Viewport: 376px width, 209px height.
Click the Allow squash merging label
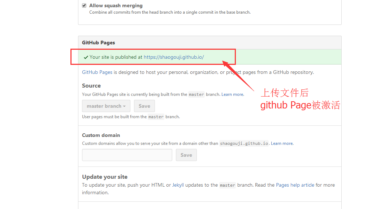(116, 5)
